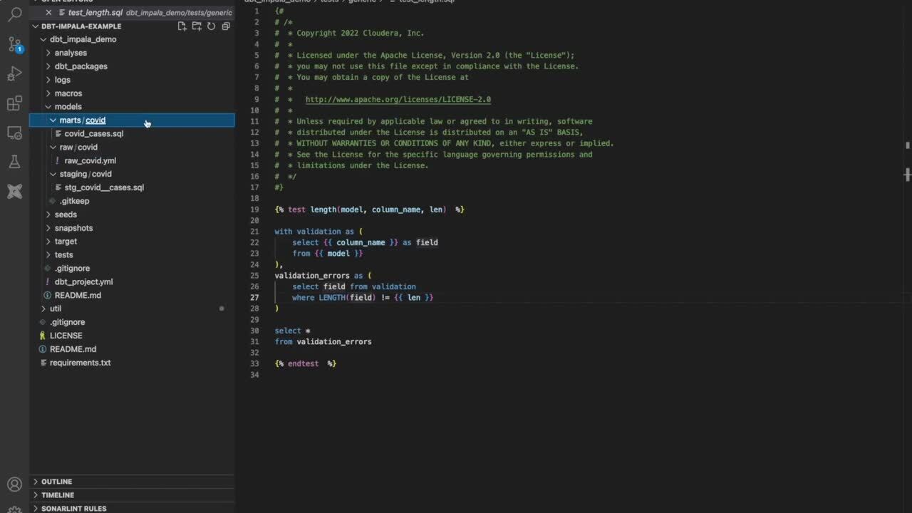Create a new folder via explorer toolbar
912x513 pixels.
pyautogui.click(x=197, y=26)
